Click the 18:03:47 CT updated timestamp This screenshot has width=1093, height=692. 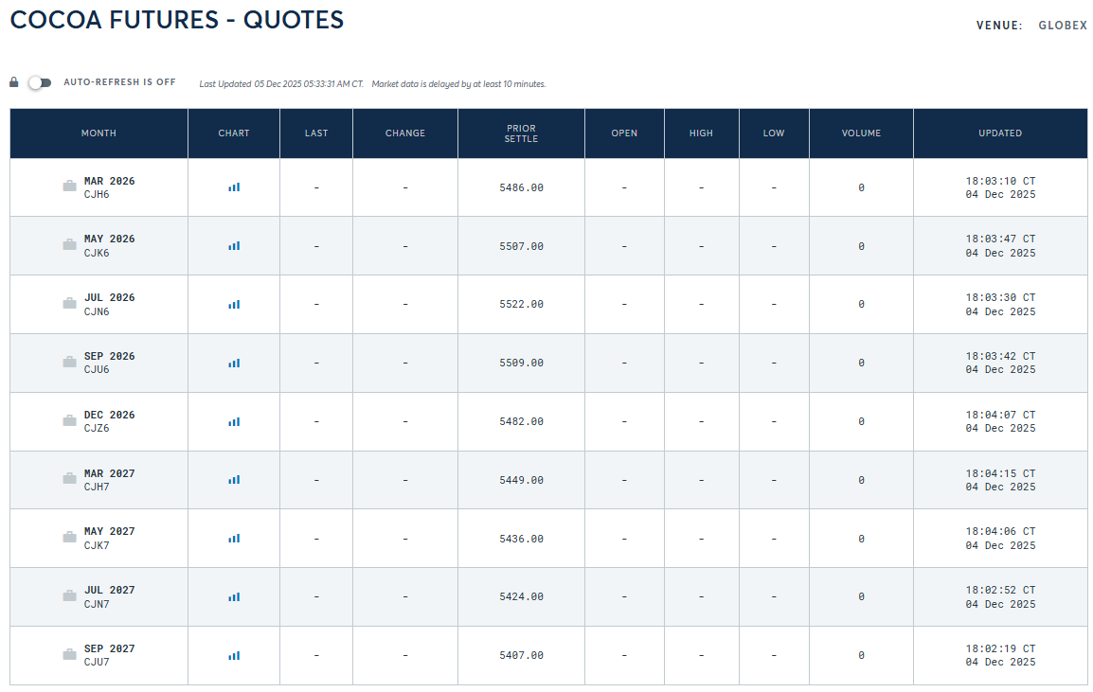coord(1000,240)
